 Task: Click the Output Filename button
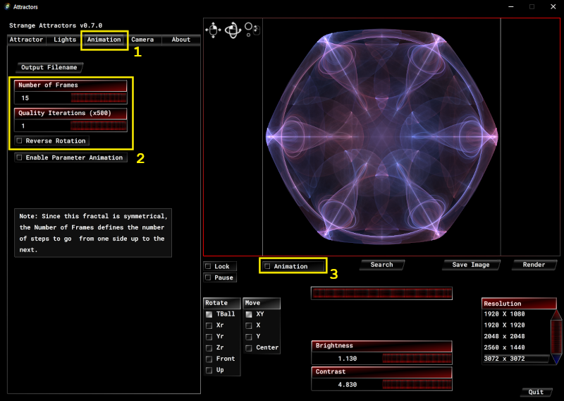pyautogui.click(x=49, y=67)
